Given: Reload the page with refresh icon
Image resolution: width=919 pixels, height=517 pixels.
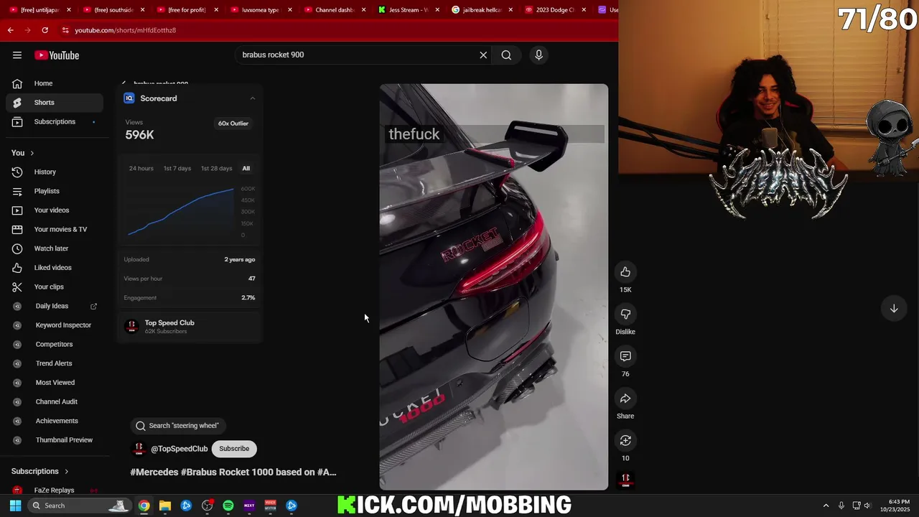Looking at the screenshot, I should click(x=45, y=30).
